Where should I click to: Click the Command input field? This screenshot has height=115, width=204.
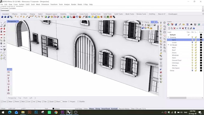pos(106,11)
